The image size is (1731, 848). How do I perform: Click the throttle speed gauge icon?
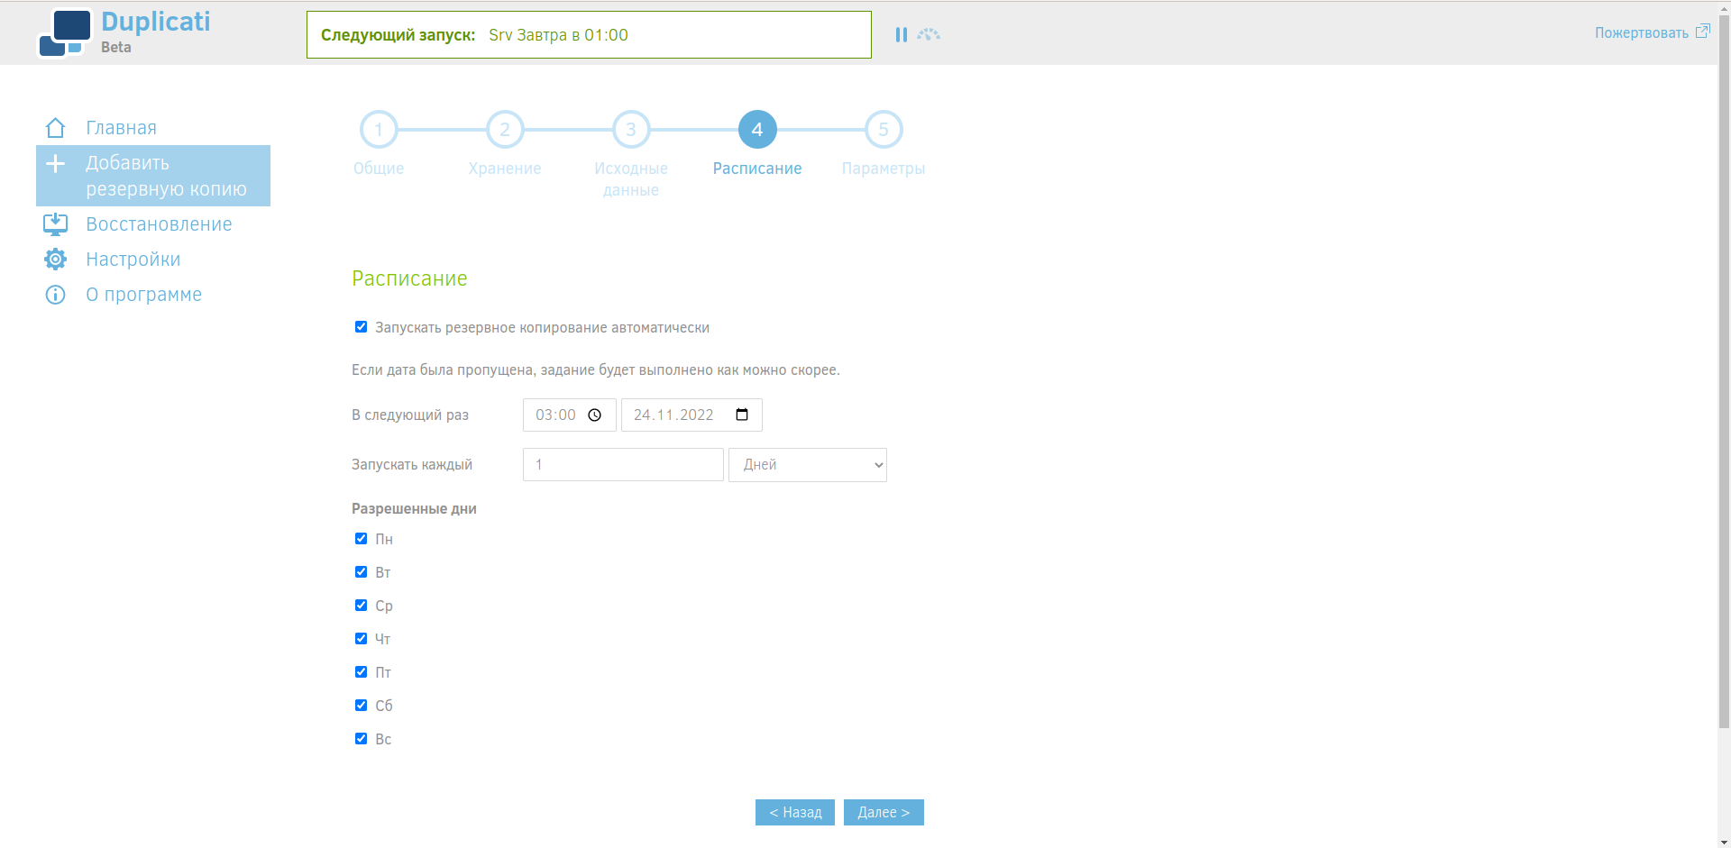point(929,34)
